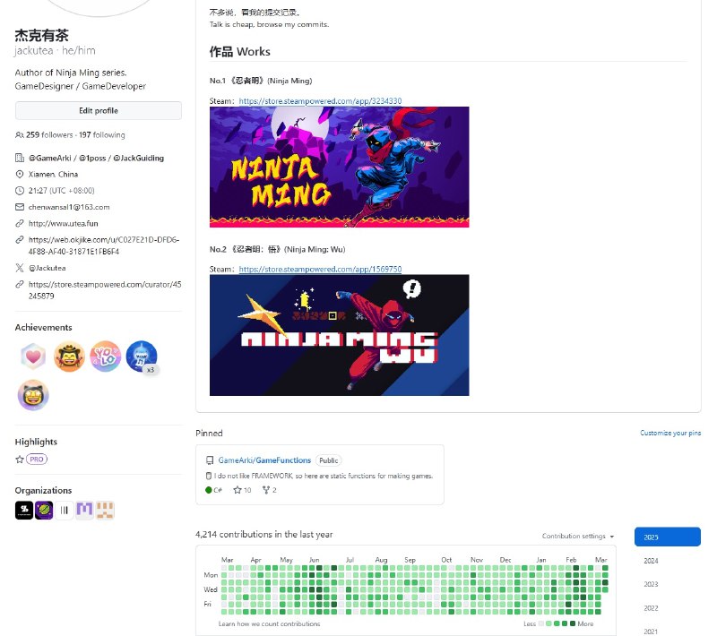Open the @JackGuiding link
This screenshot has width=717, height=636.
[139, 158]
